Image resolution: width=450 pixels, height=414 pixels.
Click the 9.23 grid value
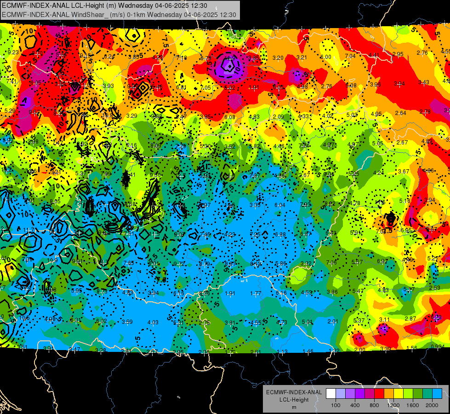[x=13, y=52]
